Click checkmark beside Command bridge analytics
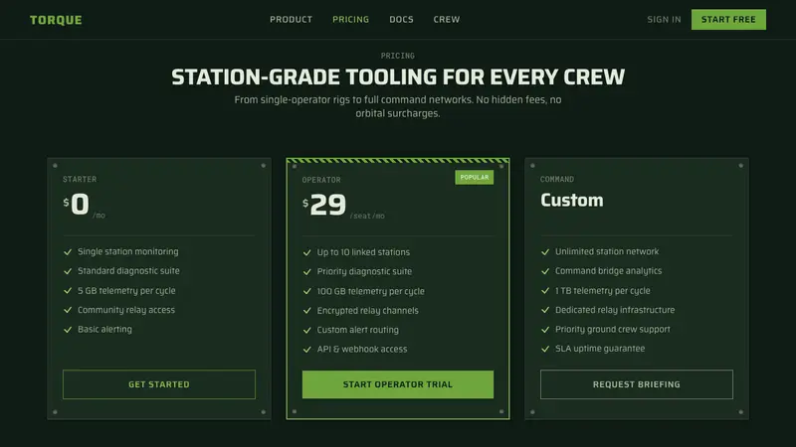The width and height of the screenshot is (796, 447). (x=545, y=271)
